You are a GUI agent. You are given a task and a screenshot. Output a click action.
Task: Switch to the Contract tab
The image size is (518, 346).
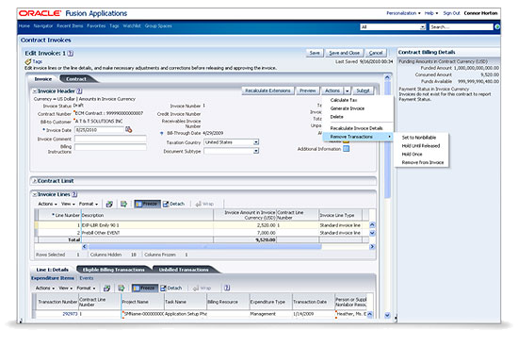76,79
